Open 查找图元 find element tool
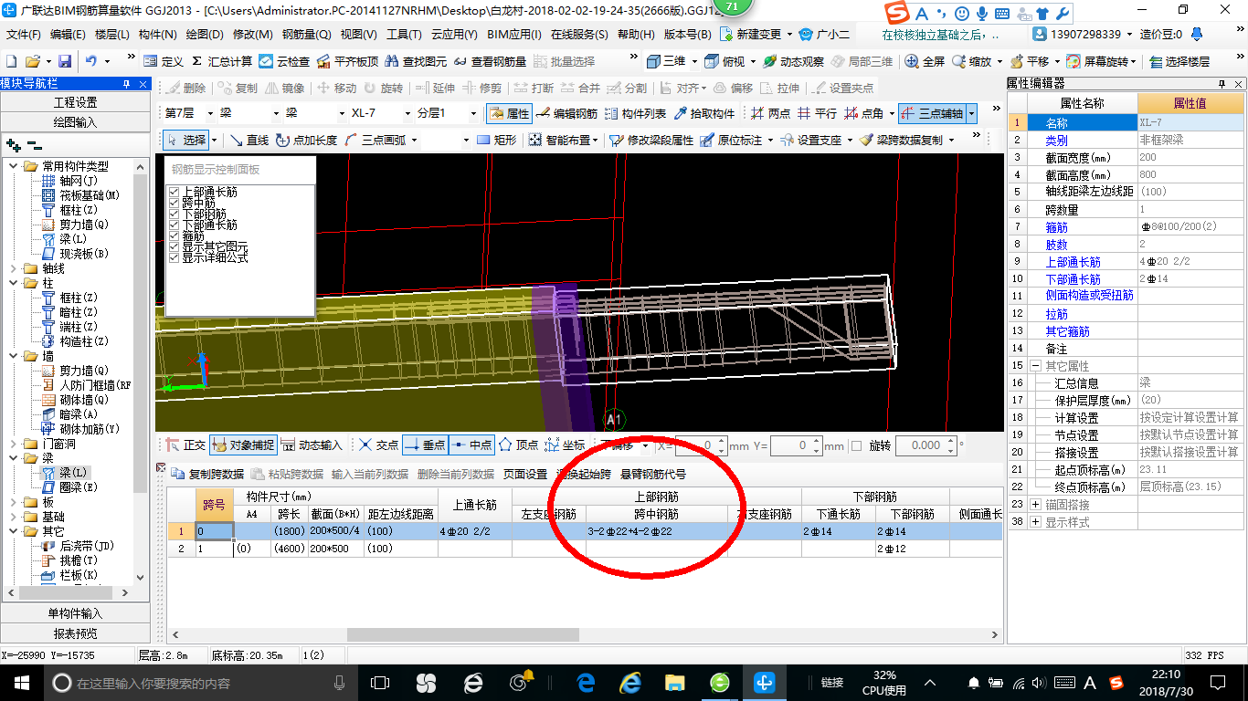This screenshot has width=1248, height=701. (417, 61)
